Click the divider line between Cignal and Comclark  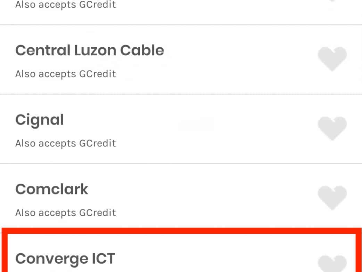181,163
